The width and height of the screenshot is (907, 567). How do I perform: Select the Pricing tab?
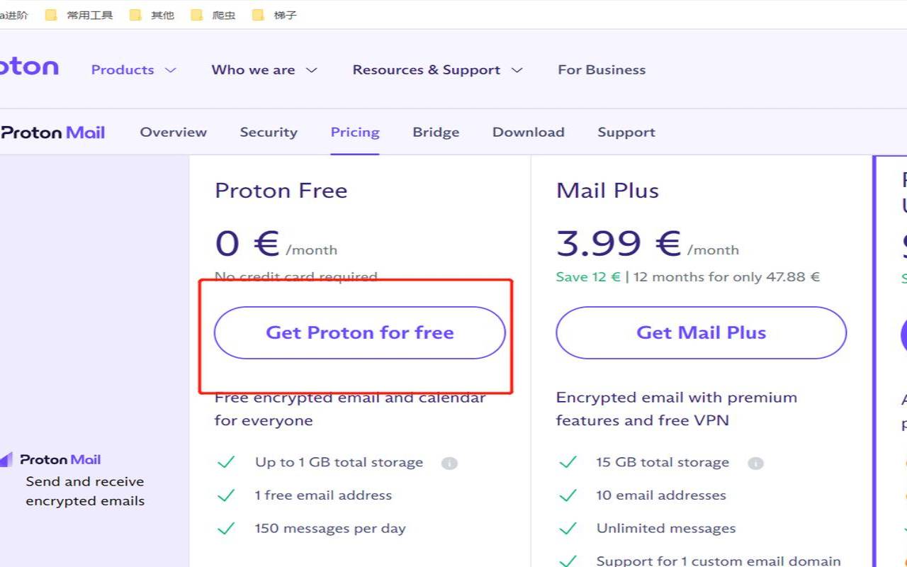coord(355,133)
